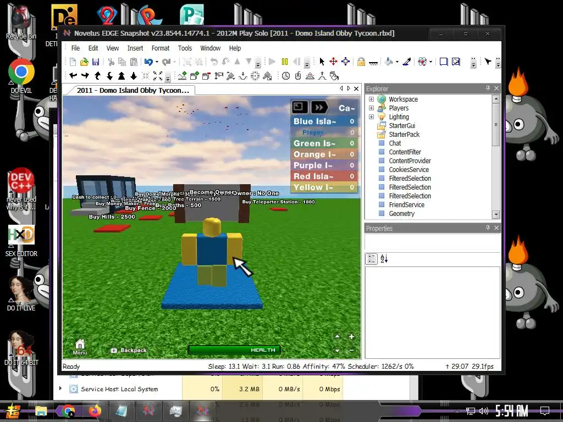The width and height of the screenshot is (563, 422).
Task: Click the terrain crater tool icon
Action: 243,76
